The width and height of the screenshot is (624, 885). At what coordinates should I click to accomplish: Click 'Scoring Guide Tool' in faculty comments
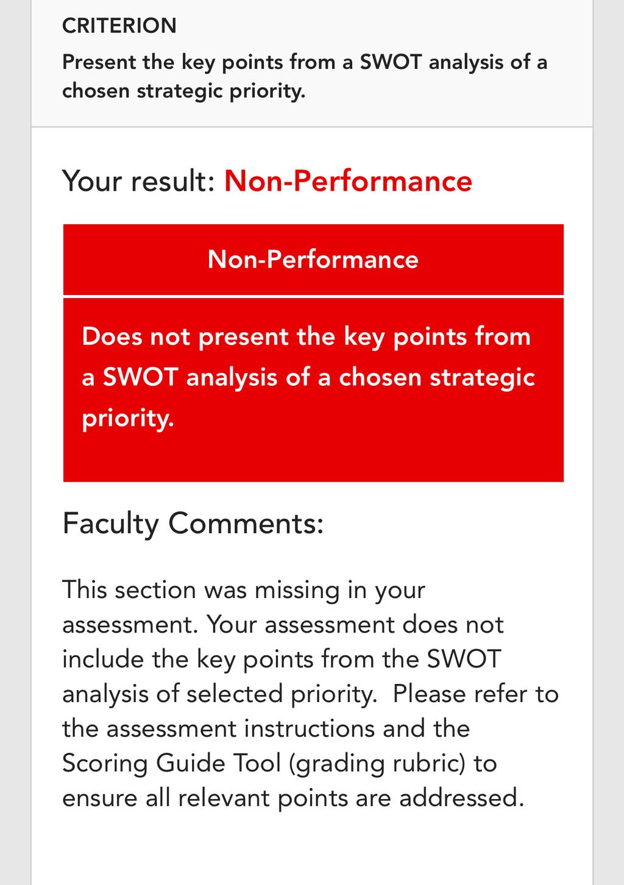[172, 763]
